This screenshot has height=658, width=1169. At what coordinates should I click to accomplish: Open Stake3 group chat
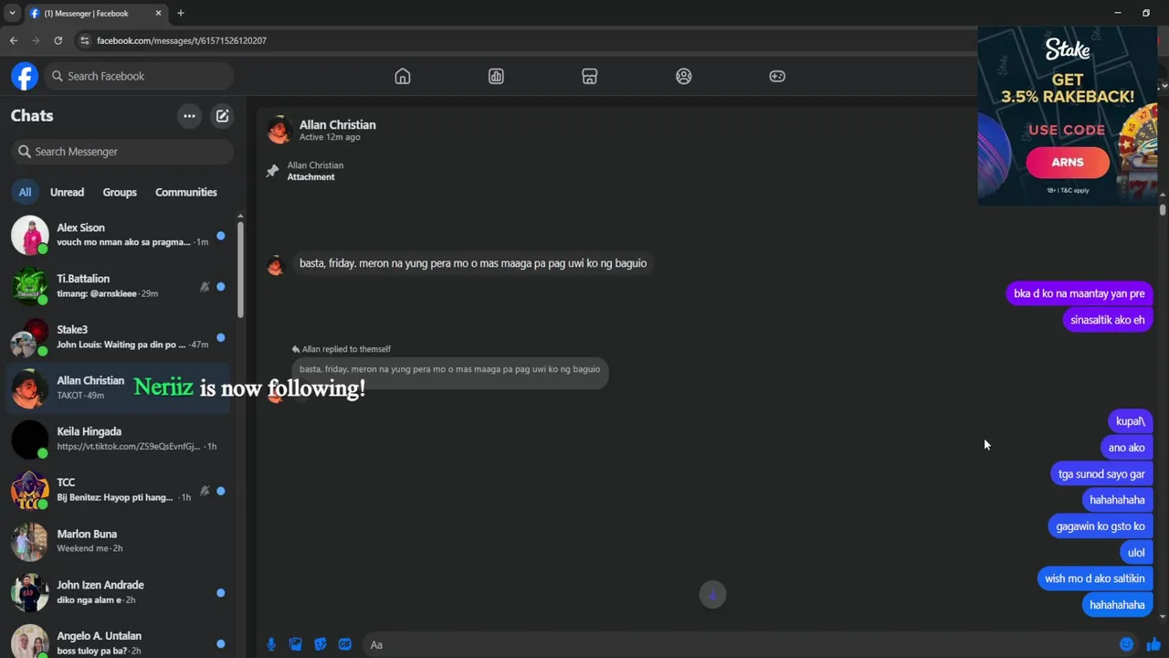coord(119,337)
